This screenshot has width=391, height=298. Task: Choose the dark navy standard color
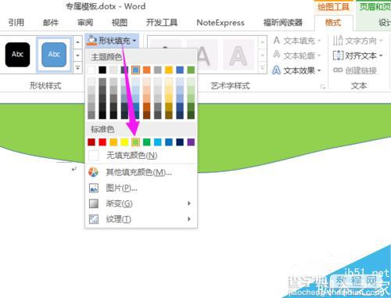[180, 142]
